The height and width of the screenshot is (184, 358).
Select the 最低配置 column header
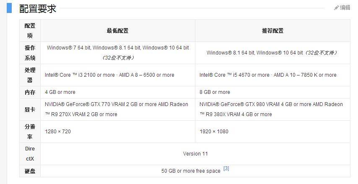coord(117,31)
